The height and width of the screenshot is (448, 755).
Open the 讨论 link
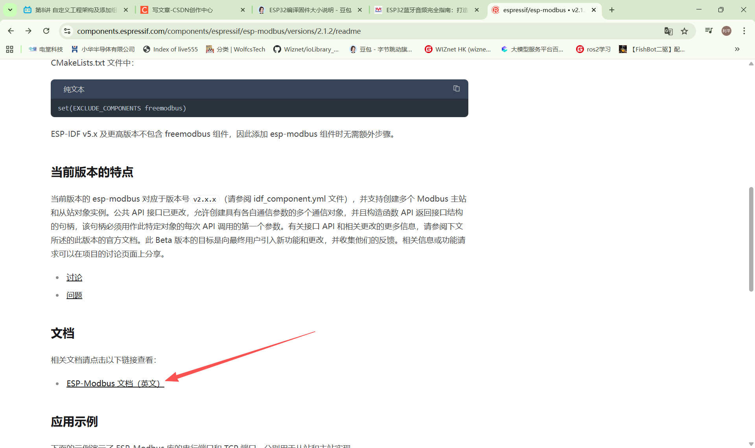74,277
